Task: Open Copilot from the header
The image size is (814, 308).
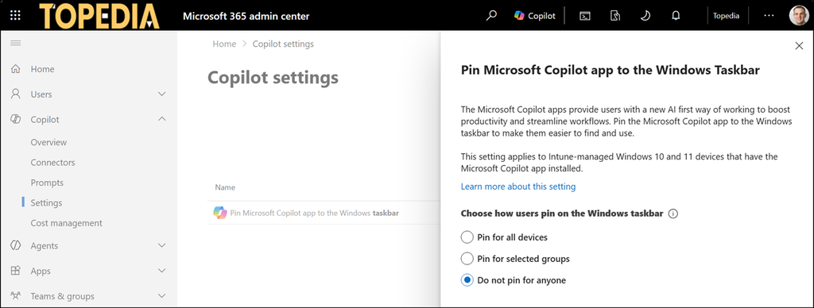Action: (x=535, y=16)
